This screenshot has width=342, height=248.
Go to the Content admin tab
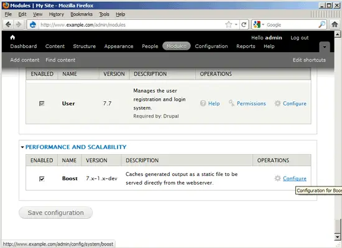pos(55,46)
